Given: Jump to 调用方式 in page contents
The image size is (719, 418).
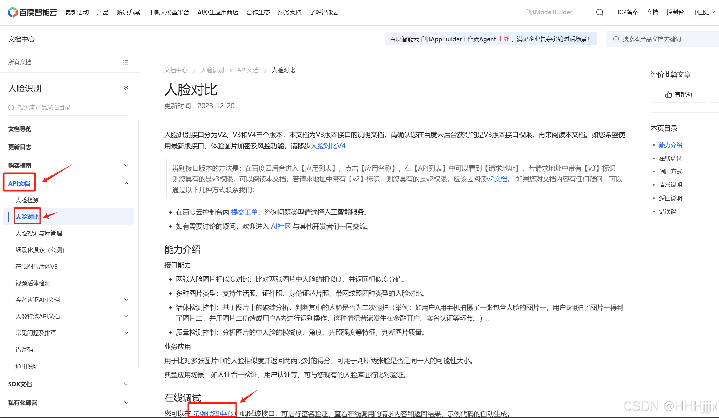Looking at the screenshot, I should point(670,172).
